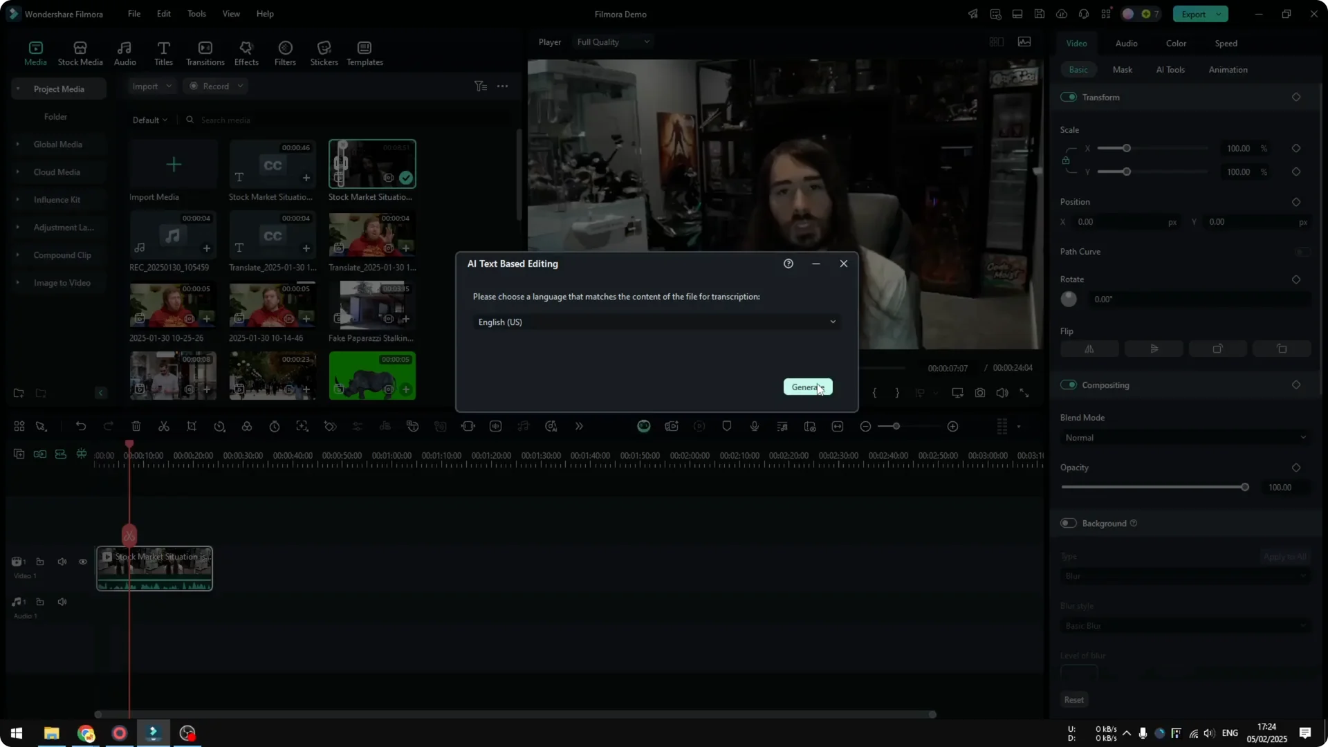Screen dimensions: 1328x747
Task: Switch to the Color tab
Action: (1175, 43)
